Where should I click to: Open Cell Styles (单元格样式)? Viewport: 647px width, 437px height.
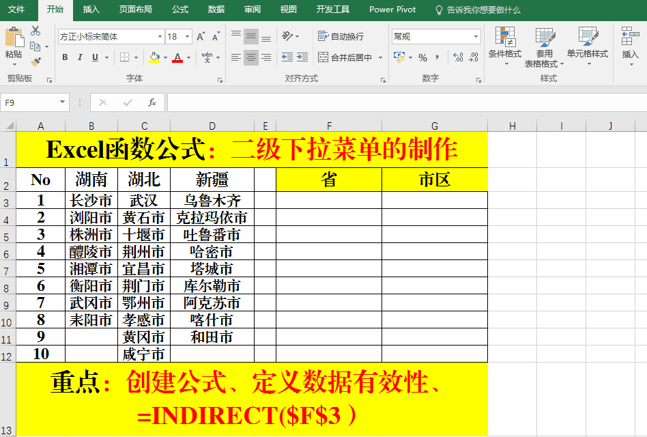pyautogui.click(x=588, y=46)
